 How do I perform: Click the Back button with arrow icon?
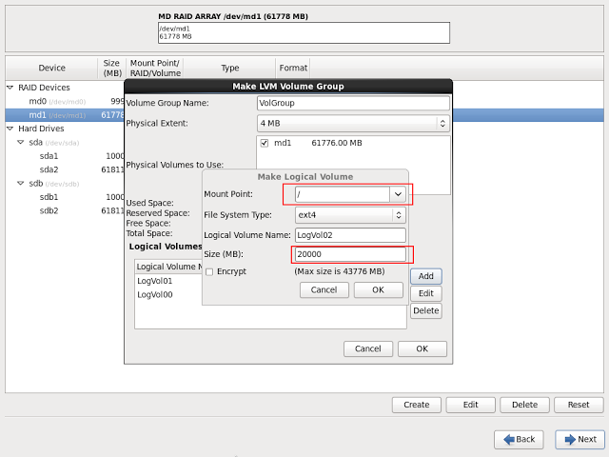[518, 439]
